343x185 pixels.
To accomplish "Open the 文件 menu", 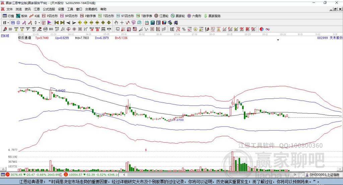I will pyautogui.click(x=9, y=9).
